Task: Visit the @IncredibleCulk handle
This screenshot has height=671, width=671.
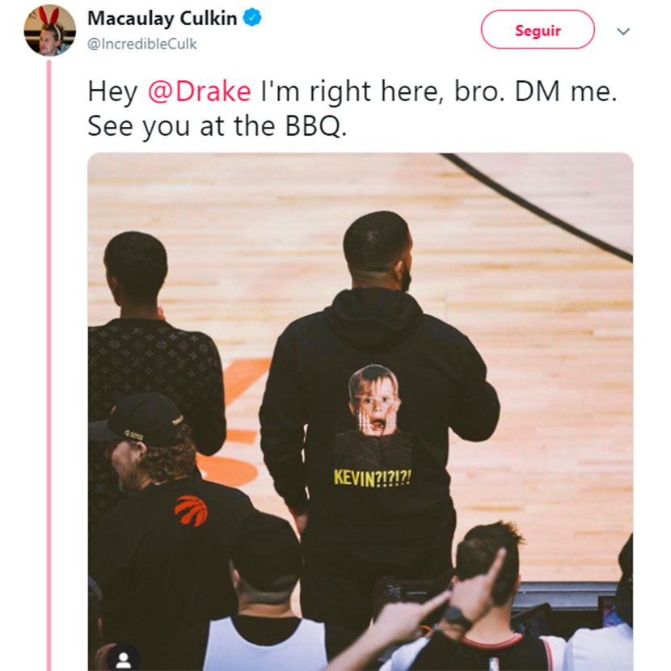Action: 142,44
